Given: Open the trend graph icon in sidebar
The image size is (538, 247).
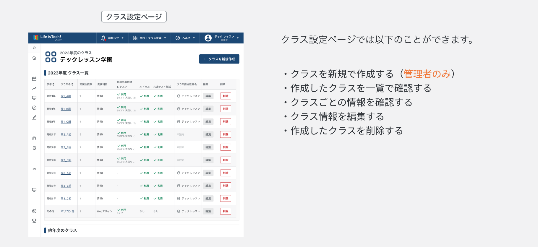Looking at the screenshot, I should (34, 88).
